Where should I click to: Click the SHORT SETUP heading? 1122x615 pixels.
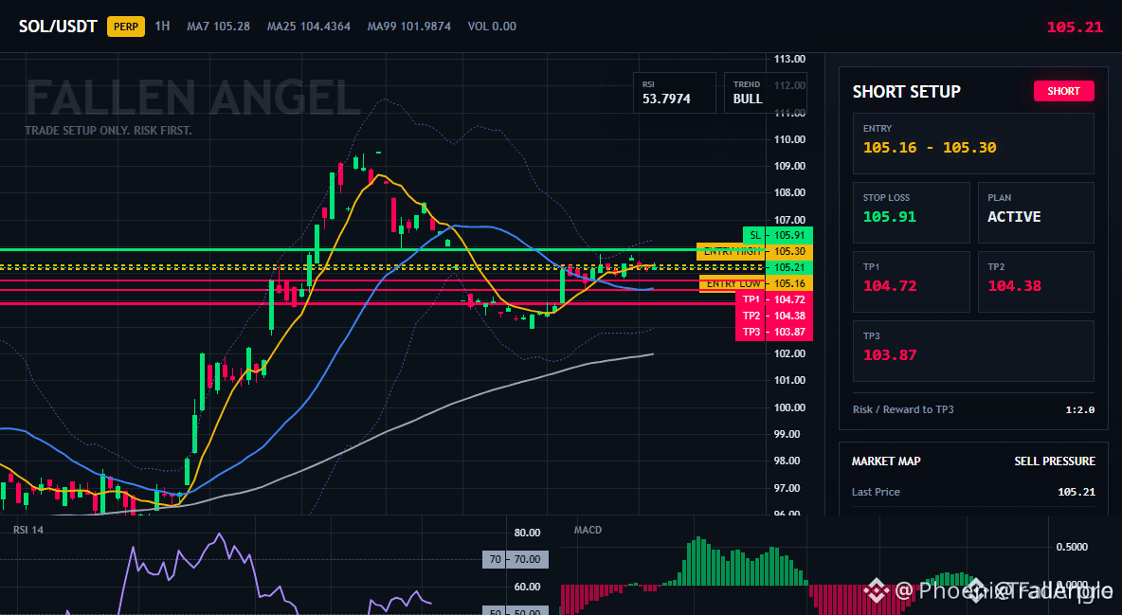pyautogui.click(x=906, y=92)
